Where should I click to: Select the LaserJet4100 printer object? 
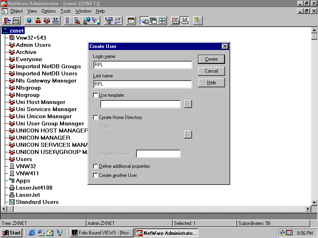(x=31, y=188)
